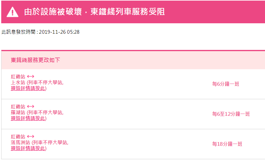265x162 pixels.
Task: Click the double arrow in 羅湖站 row
Action: click(x=31, y=107)
